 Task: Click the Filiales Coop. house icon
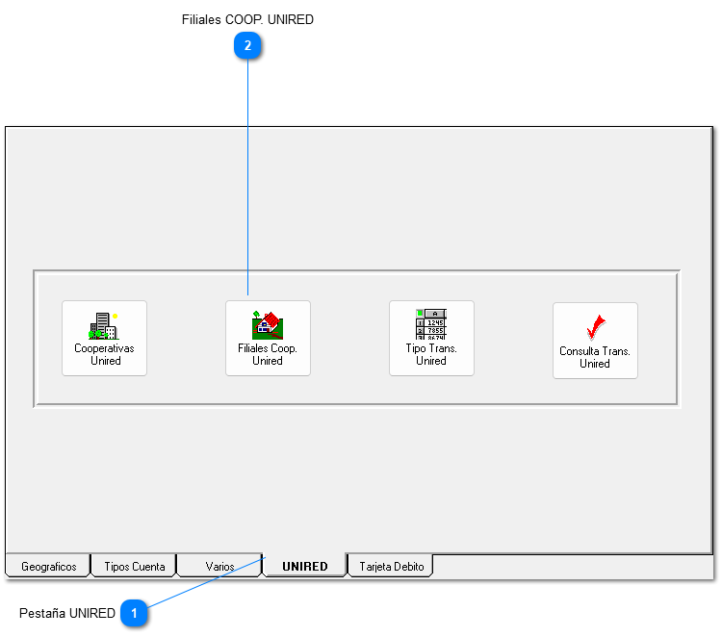pos(265,324)
